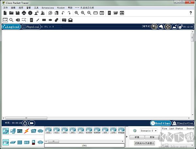Click the Connections lightning bolt category
Image resolution: width=196 pixels, height=149 pixels.
[x=26, y=131]
